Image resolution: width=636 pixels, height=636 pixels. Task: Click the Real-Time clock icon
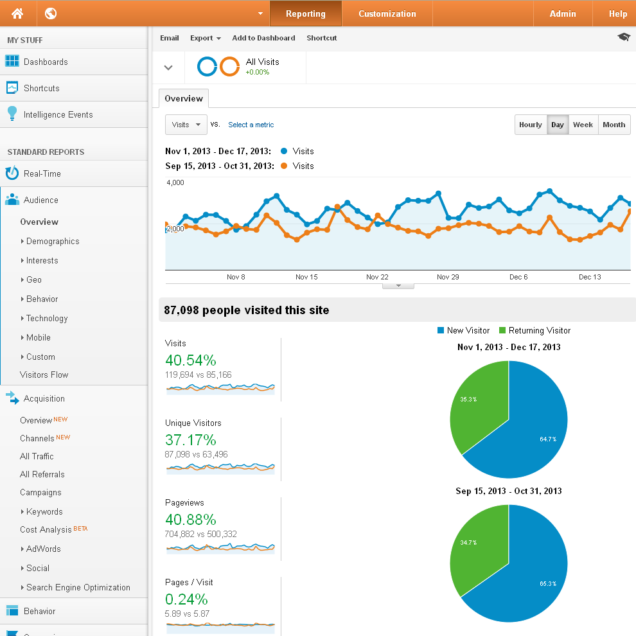12,173
